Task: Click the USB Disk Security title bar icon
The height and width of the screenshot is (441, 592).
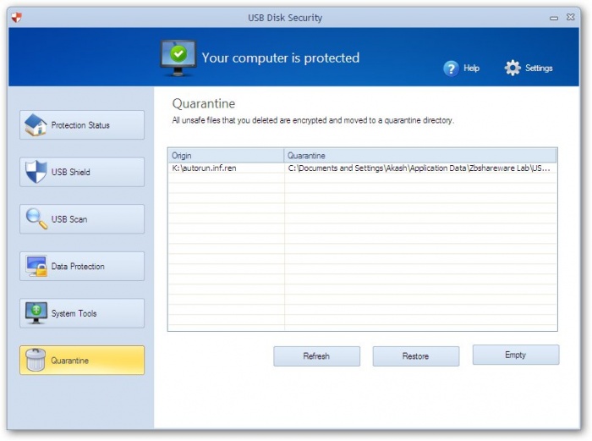Action: (16, 18)
